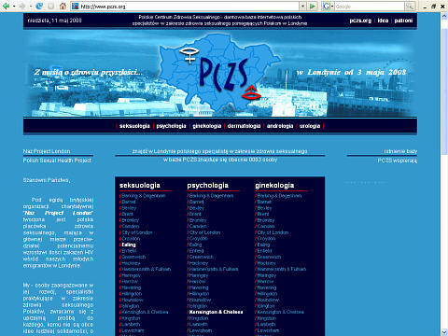This screenshot has height=336, width=448.
Task: Open Croydon under psychologia
Action: (199, 239)
